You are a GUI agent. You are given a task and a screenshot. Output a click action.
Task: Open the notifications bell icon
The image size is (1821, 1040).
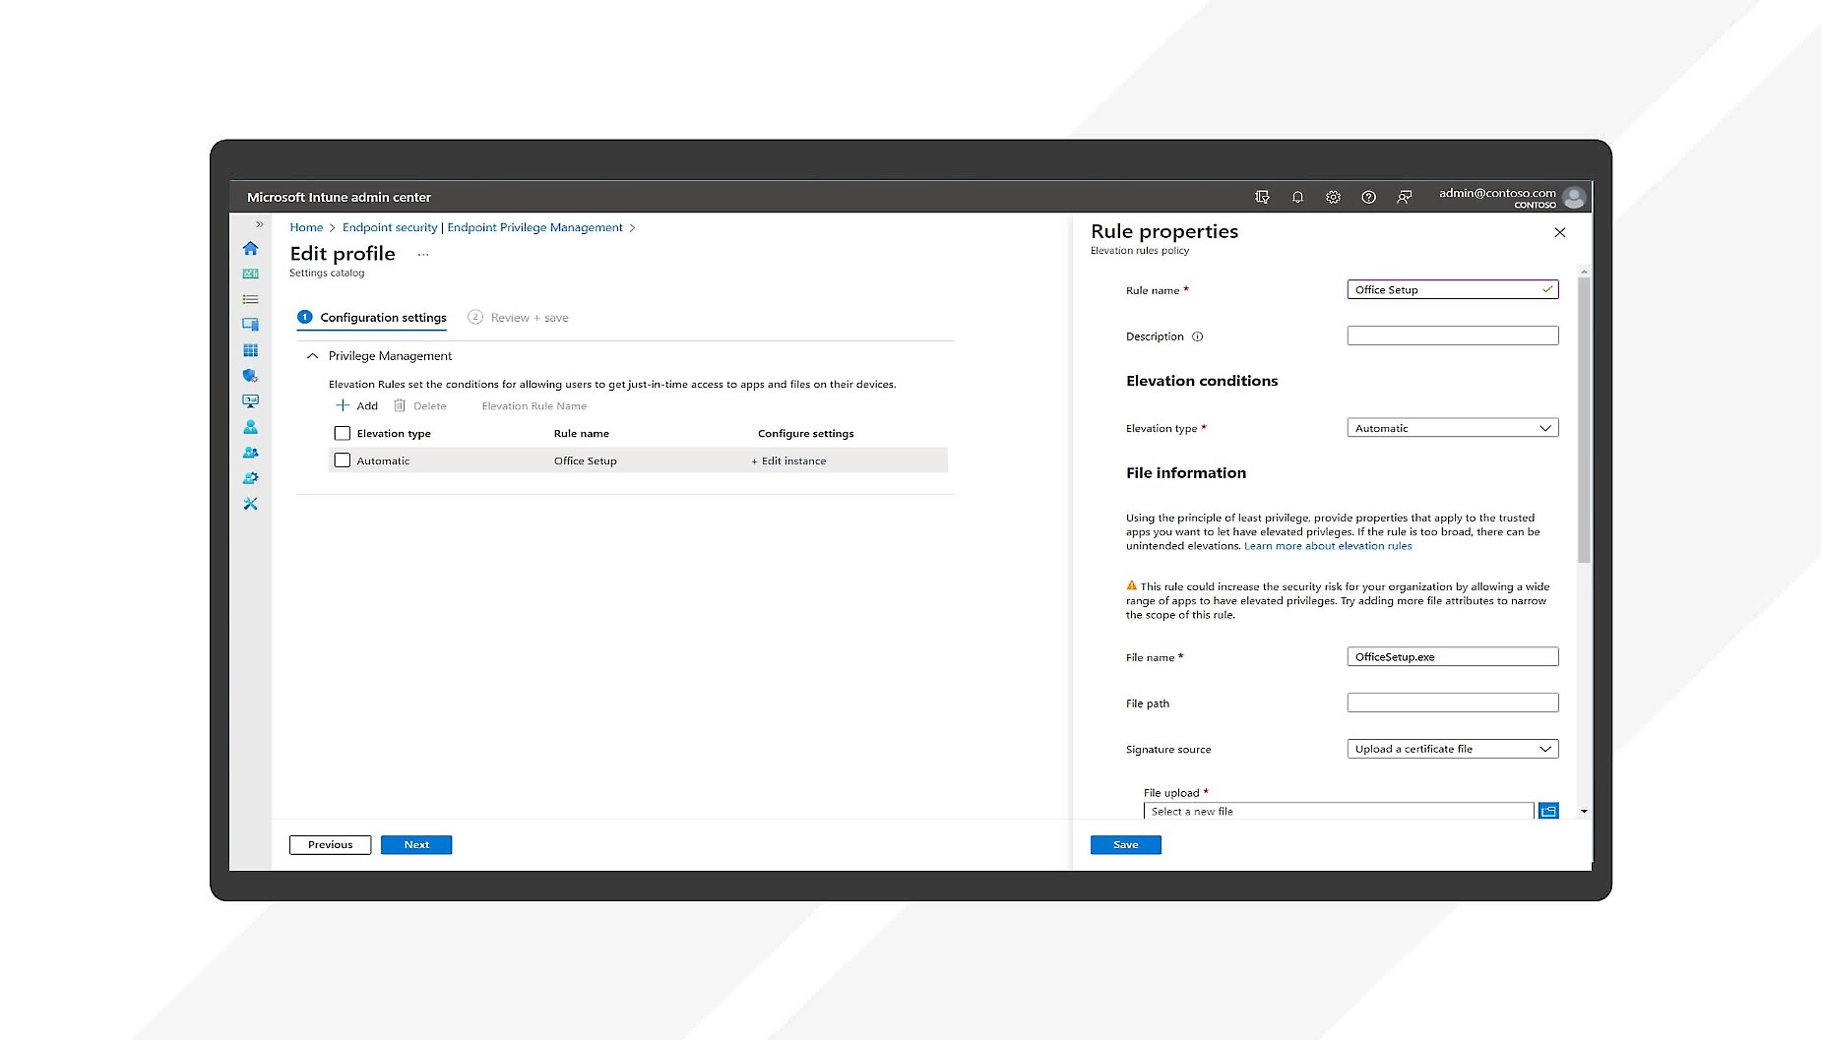pyautogui.click(x=1297, y=198)
